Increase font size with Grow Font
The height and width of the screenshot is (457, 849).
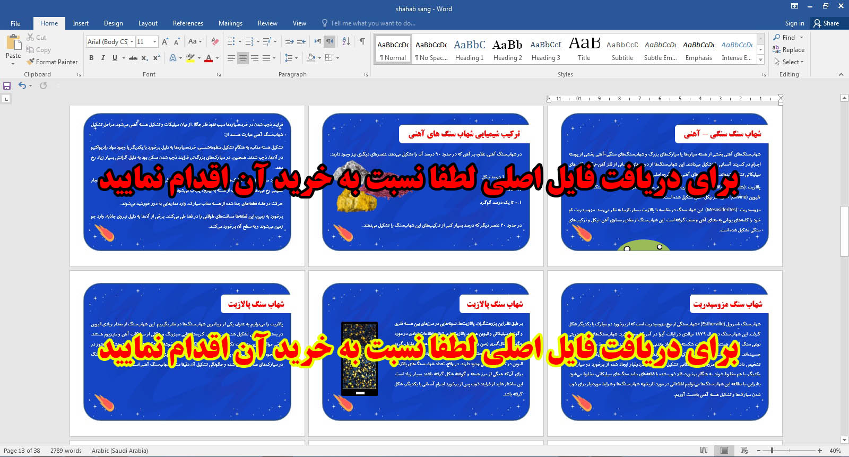165,41
